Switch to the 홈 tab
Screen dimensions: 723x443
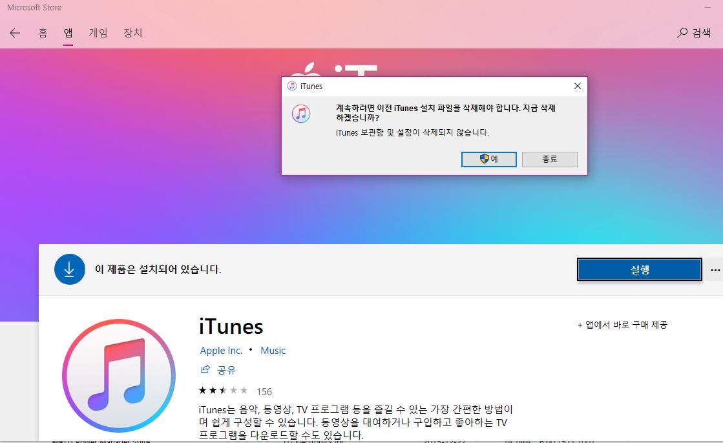[x=43, y=33]
